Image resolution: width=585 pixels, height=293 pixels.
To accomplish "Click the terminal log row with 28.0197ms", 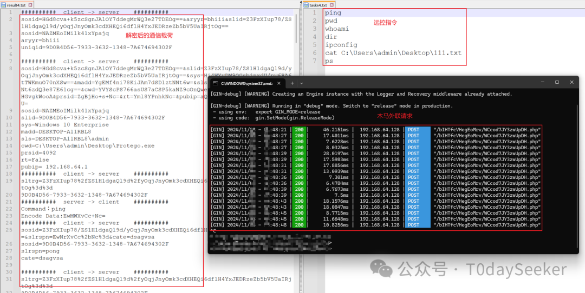I will 376,154.
